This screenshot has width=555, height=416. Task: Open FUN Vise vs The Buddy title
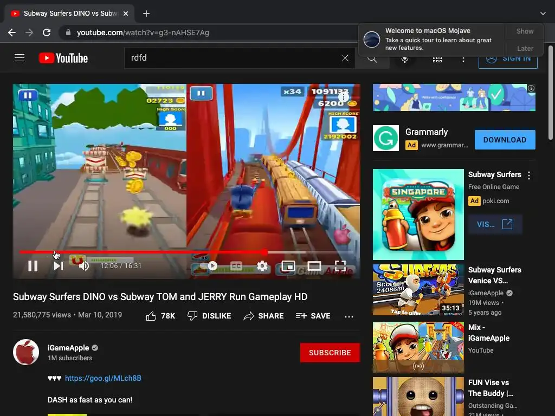(x=491, y=388)
